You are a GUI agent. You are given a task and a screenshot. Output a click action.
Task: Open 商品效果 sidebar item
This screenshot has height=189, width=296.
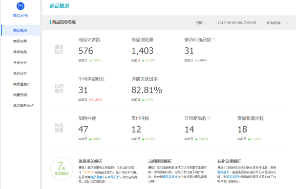point(20,41)
